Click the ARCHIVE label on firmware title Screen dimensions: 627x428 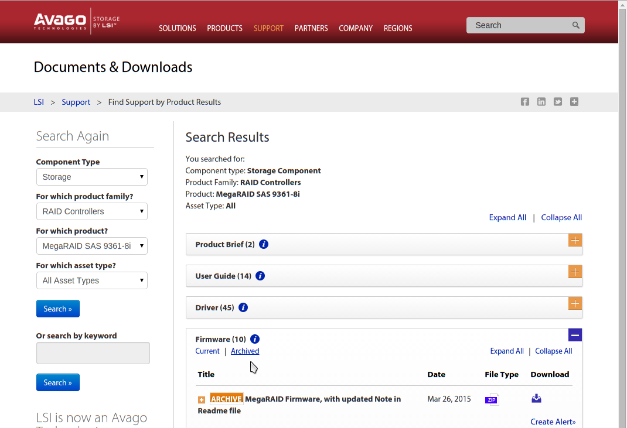(226, 399)
